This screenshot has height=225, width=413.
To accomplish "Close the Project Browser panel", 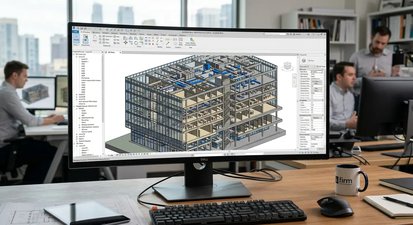I will (102, 52).
